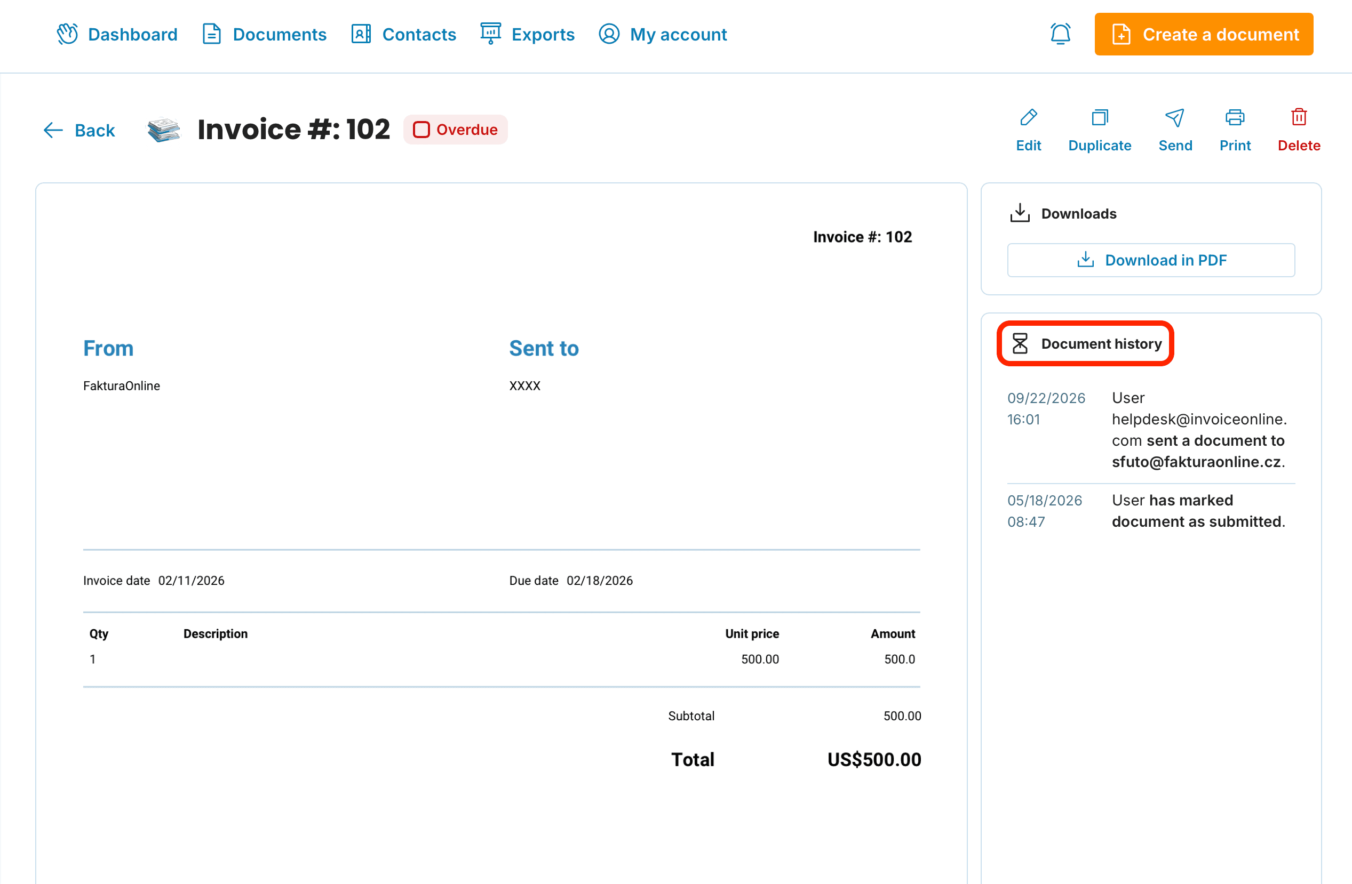Click the Overdue status badge

[x=456, y=130]
